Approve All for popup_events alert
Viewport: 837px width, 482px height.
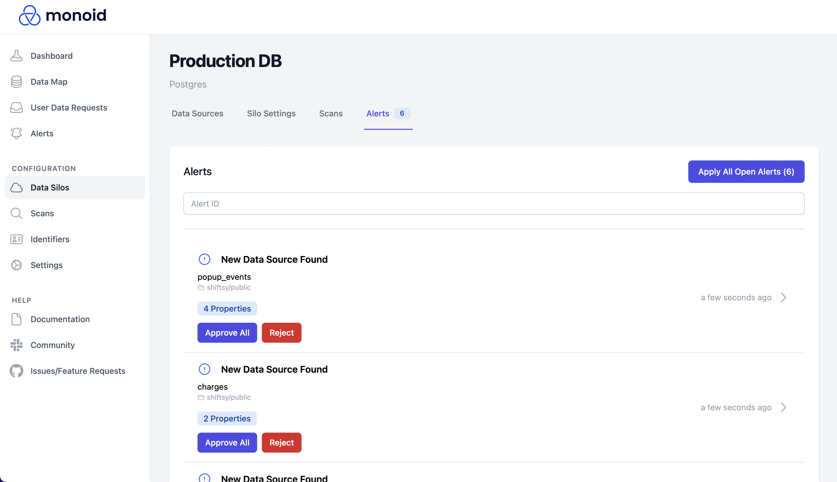(x=227, y=333)
